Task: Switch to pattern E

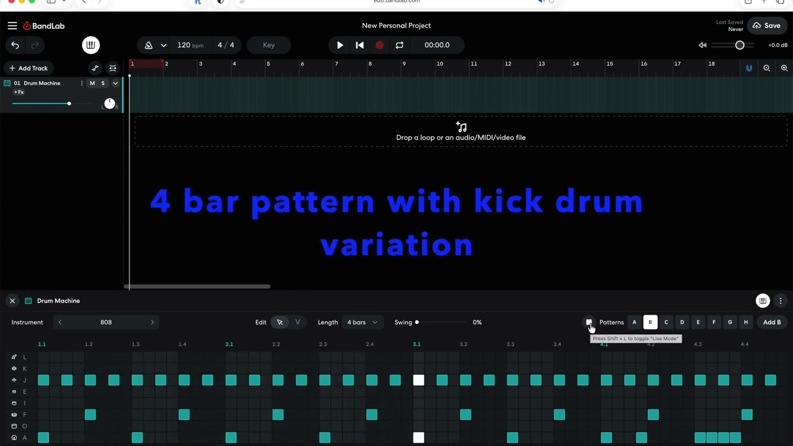Action: (x=698, y=322)
